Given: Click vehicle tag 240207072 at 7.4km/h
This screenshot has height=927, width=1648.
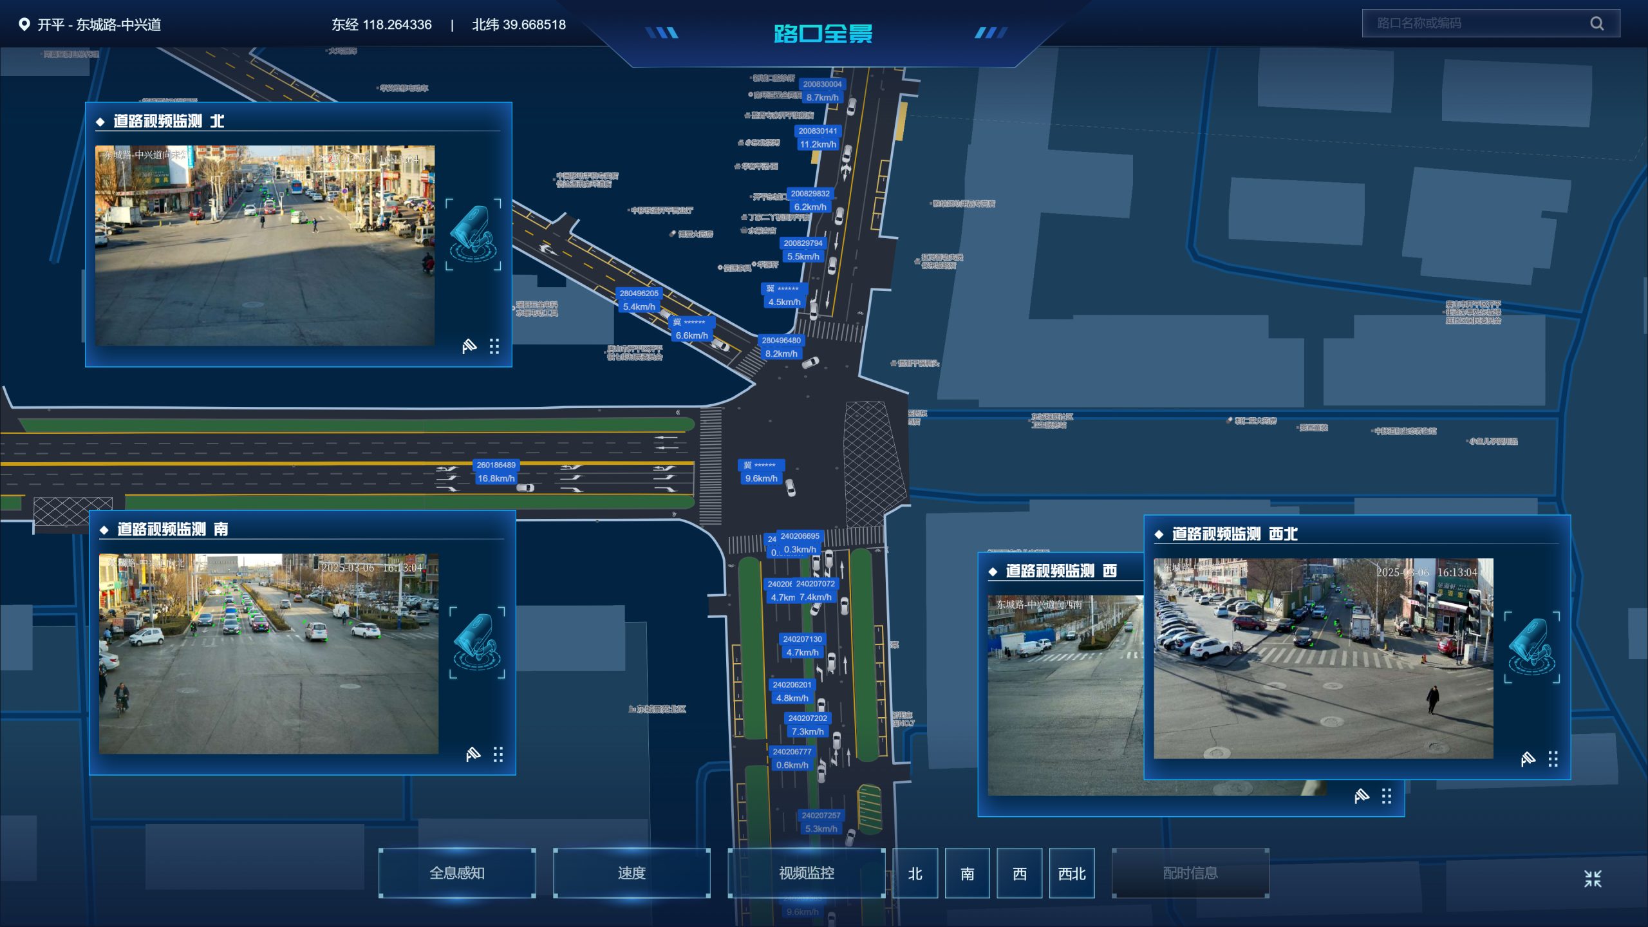Looking at the screenshot, I should (x=815, y=590).
